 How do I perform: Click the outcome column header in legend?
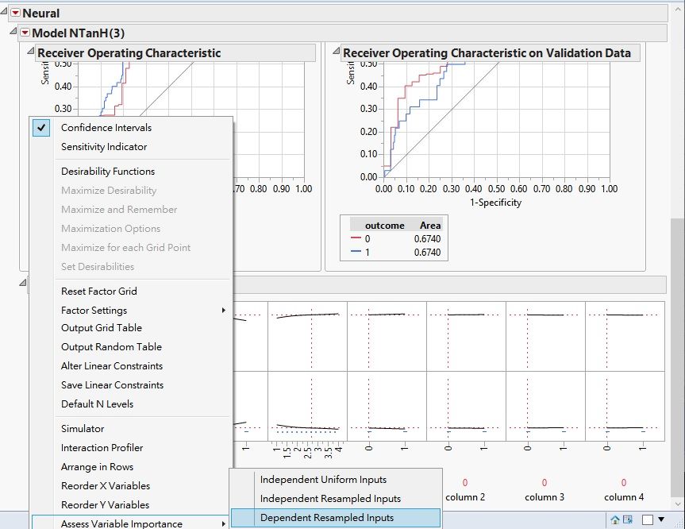(384, 226)
